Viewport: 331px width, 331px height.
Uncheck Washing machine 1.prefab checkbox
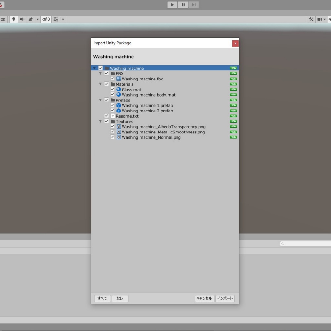pos(112,105)
